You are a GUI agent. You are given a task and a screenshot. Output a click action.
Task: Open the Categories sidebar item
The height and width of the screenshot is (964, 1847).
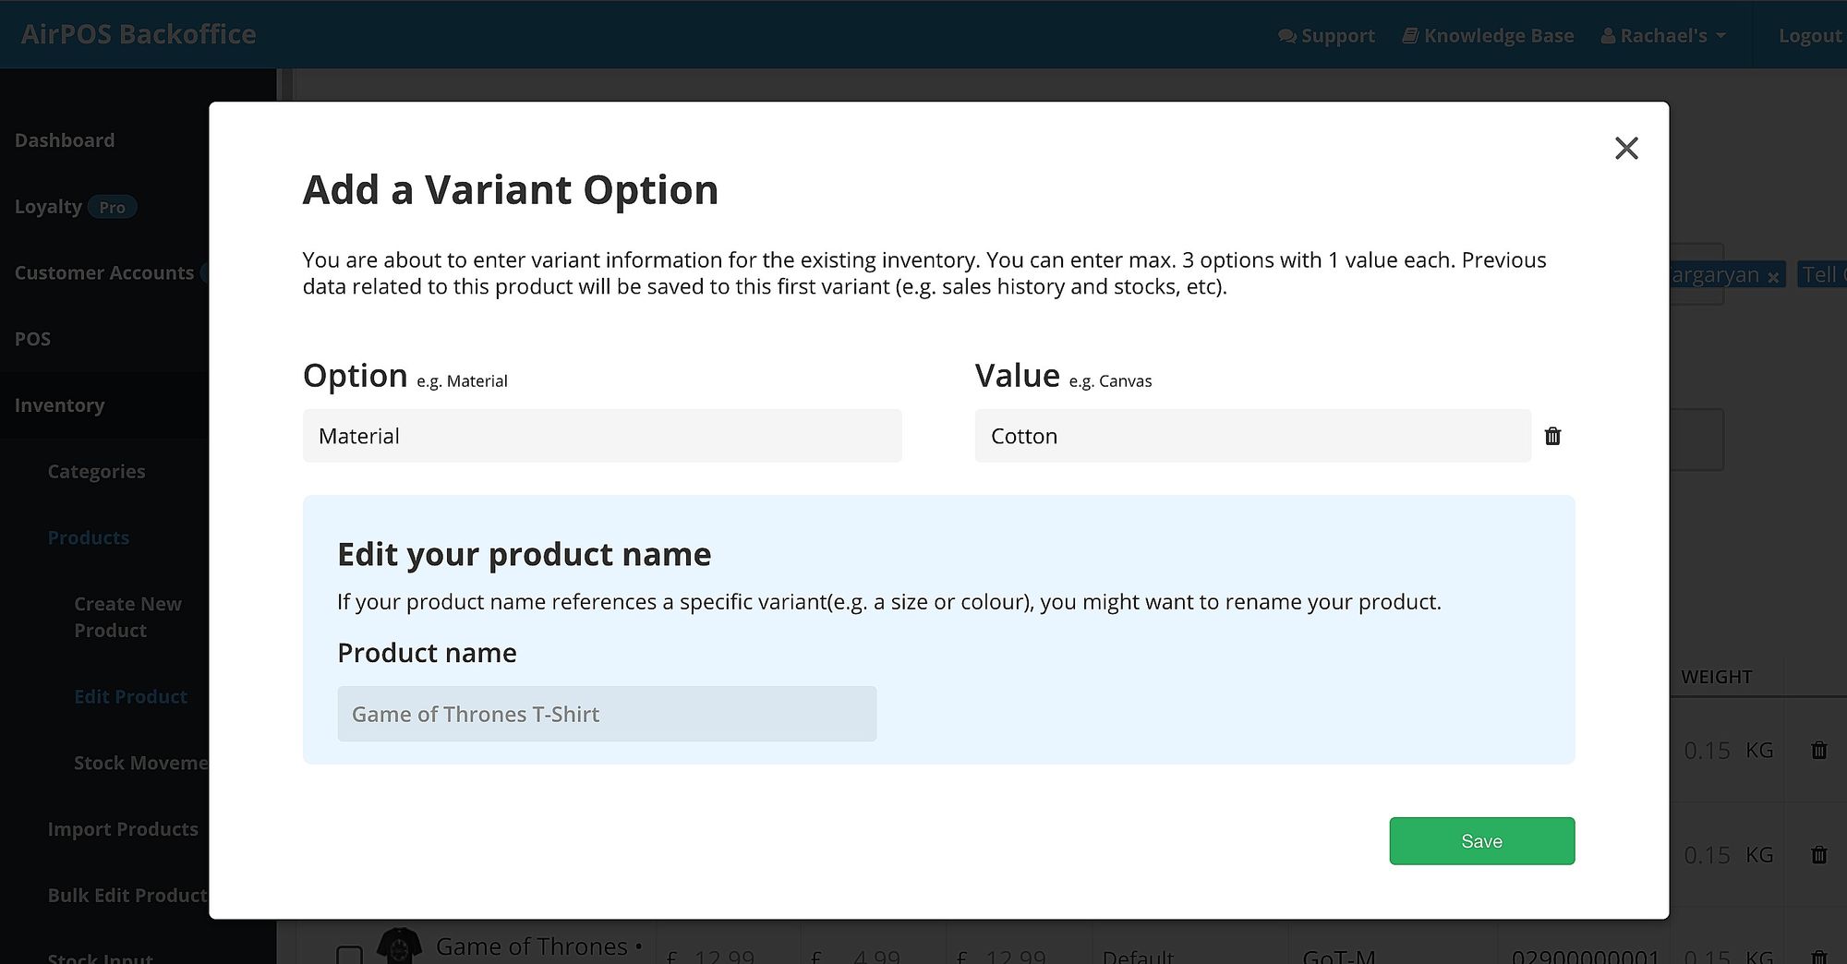(x=96, y=472)
